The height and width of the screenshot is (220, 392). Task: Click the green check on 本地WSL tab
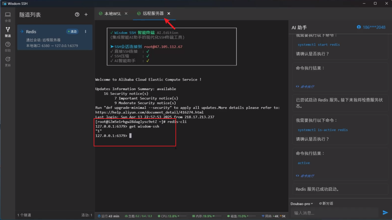[100, 13]
